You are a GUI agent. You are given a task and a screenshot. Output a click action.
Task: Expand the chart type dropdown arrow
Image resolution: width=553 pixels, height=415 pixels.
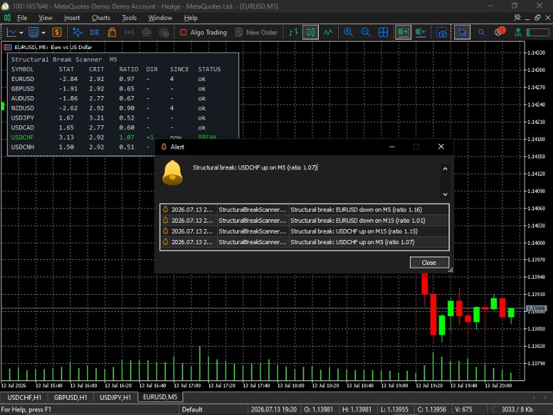coord(21,33)
